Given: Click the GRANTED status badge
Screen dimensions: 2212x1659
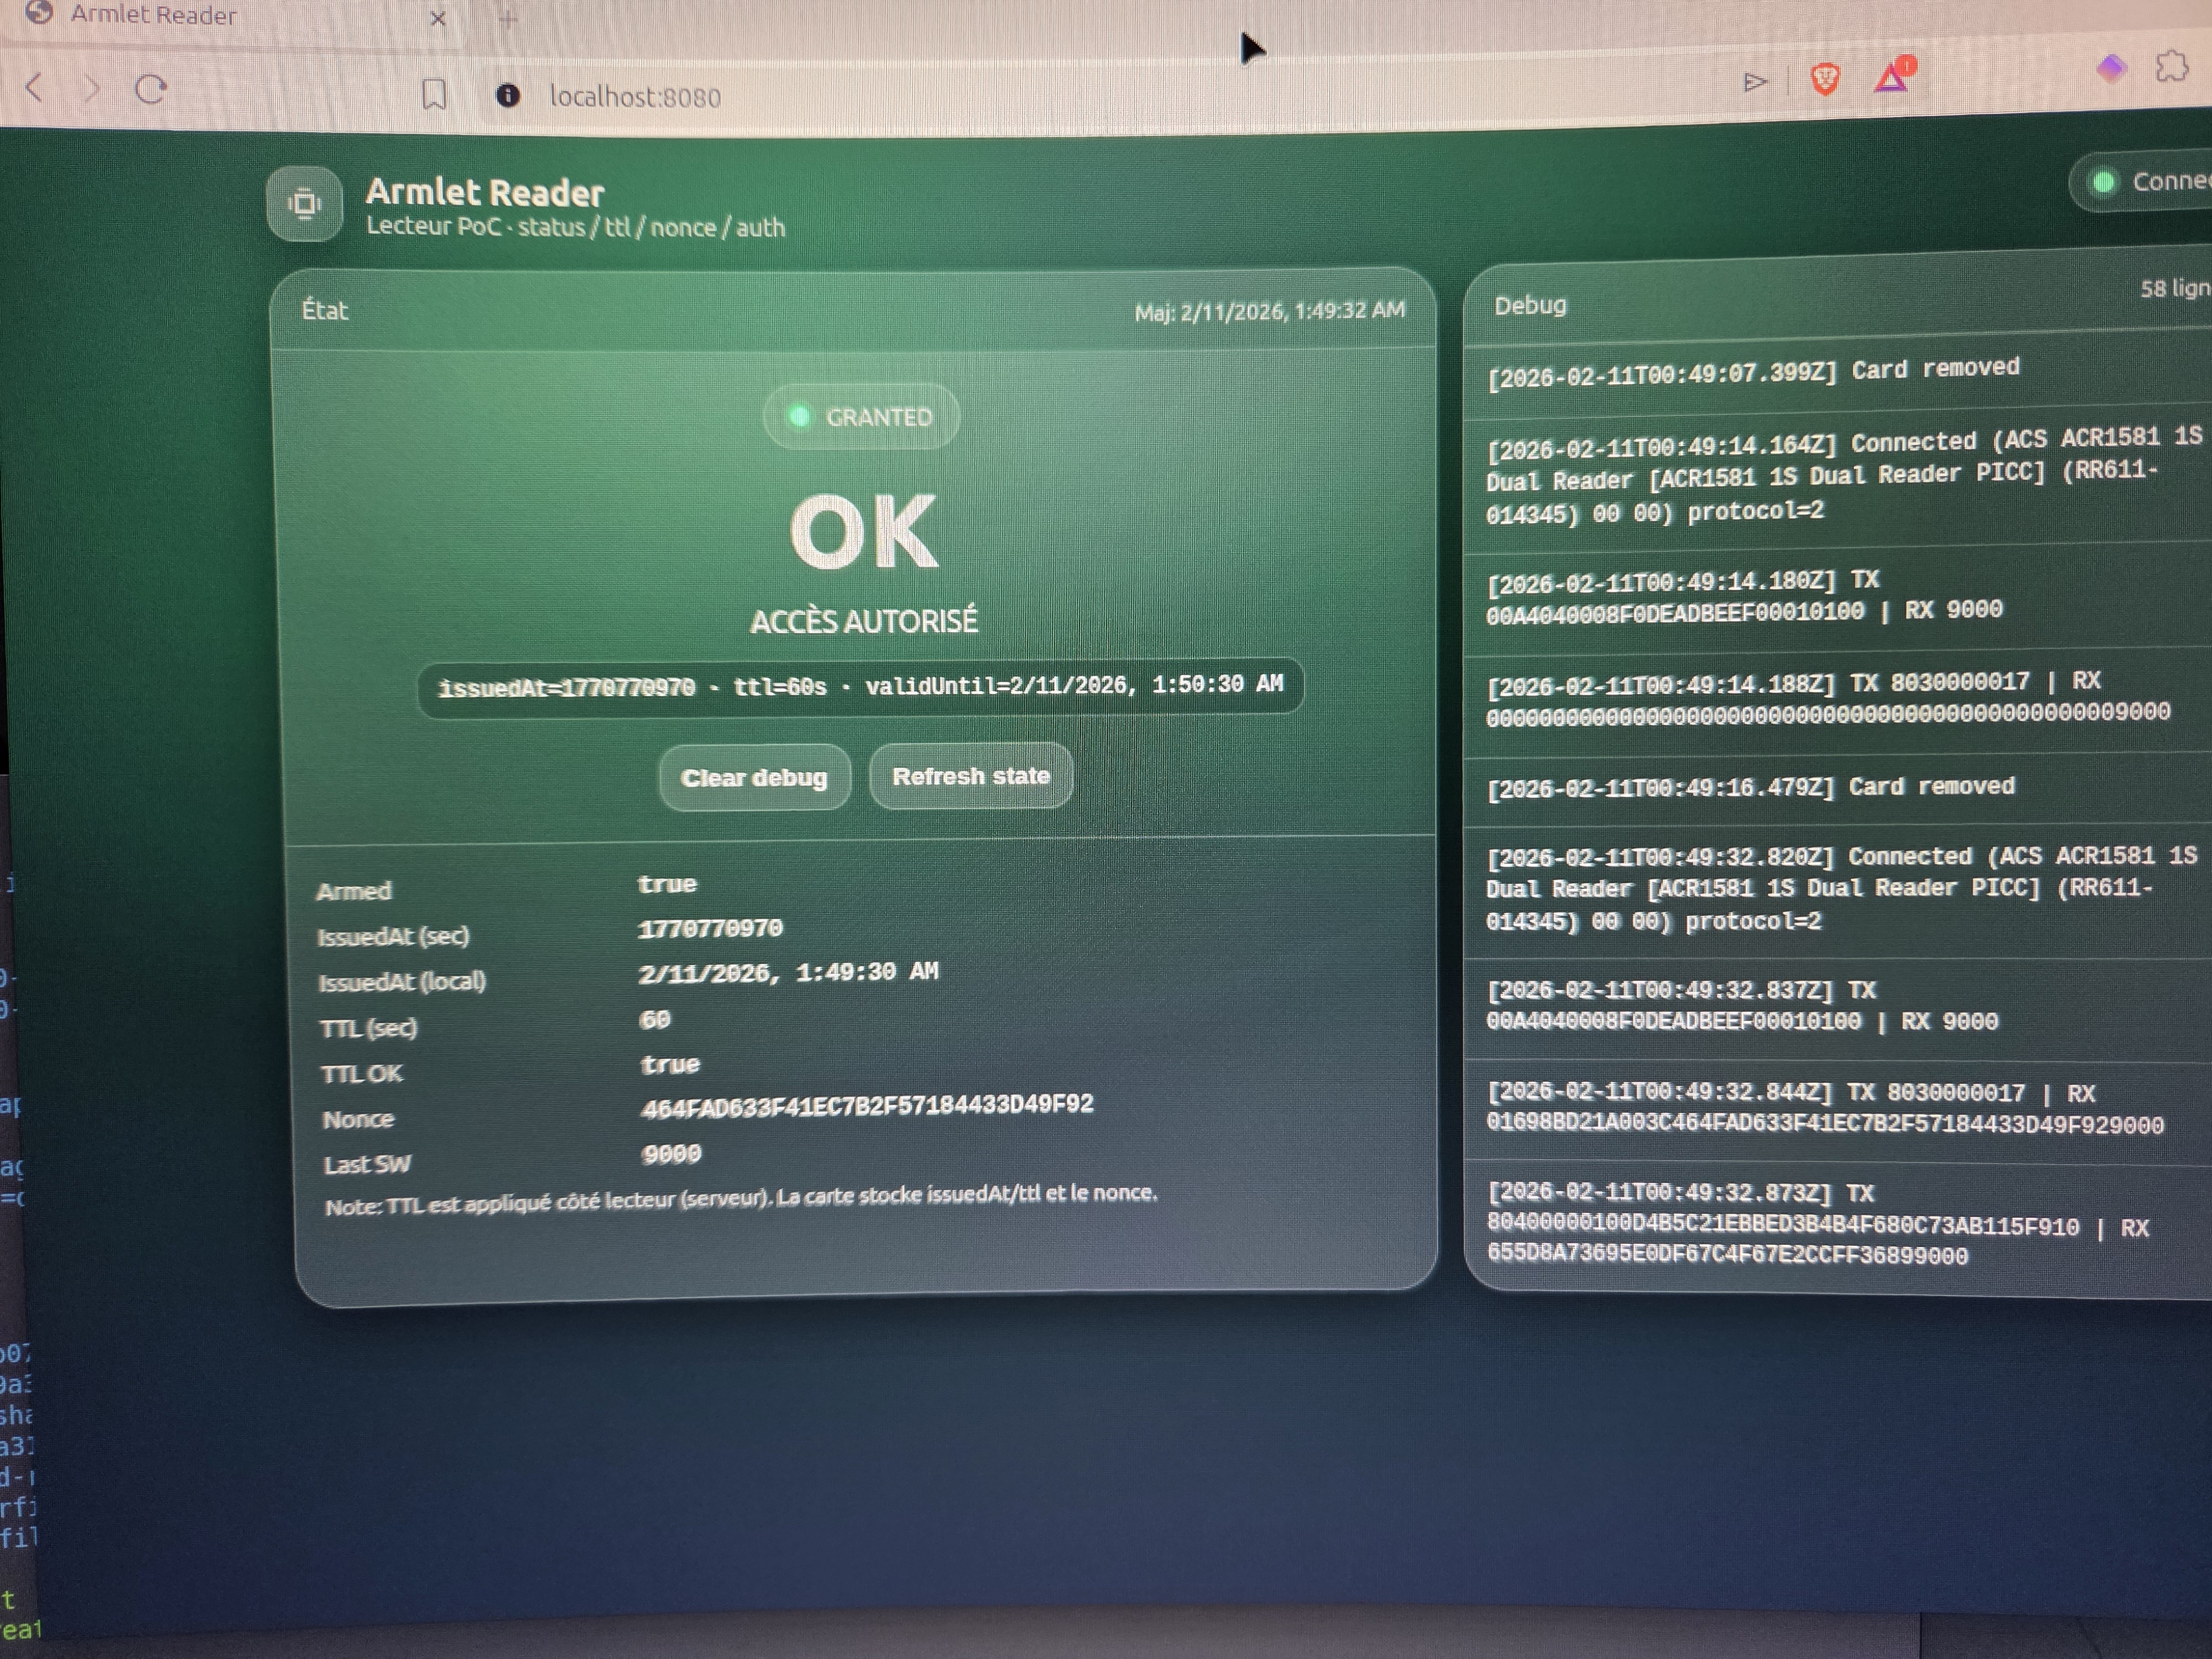Looking at the screenshot, I should (861, 417).
